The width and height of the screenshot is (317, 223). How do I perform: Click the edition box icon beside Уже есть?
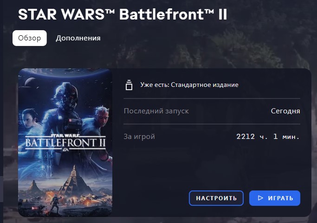coord(129,85)
